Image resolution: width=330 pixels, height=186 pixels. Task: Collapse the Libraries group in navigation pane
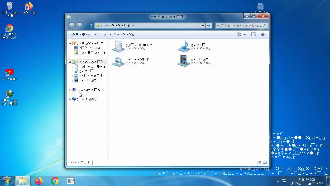pyautogui.click(x=70, y=62)
